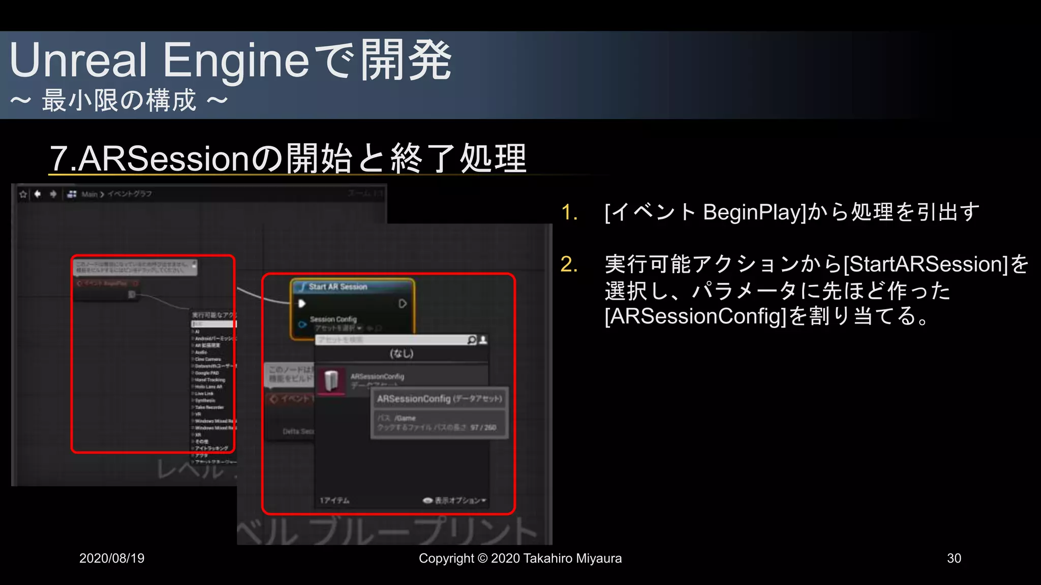The height and width of the screenshot is (585, 1041).
Task: Select the ARSessionConfig asset name
Action: 377,376
